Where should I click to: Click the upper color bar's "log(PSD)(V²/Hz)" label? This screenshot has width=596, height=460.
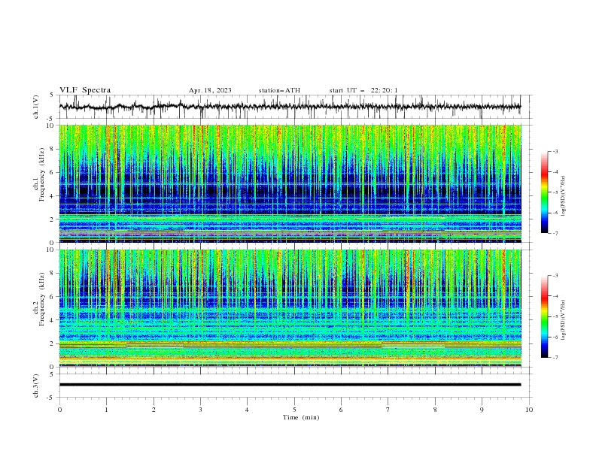[564, 195]
